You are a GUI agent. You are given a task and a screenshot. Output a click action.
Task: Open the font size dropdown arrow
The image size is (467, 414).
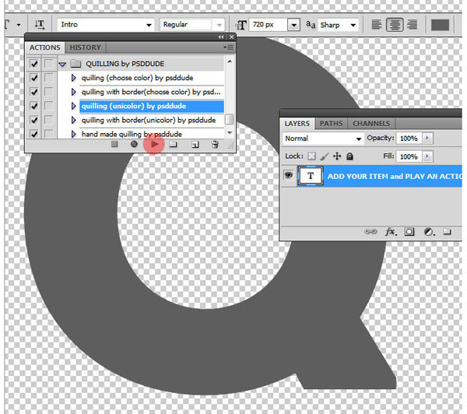pyautogui.click(x=293, y=25)
